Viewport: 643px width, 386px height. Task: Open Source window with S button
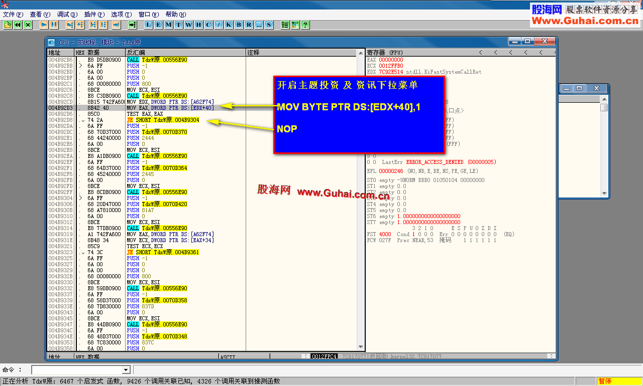coord(269,25)
